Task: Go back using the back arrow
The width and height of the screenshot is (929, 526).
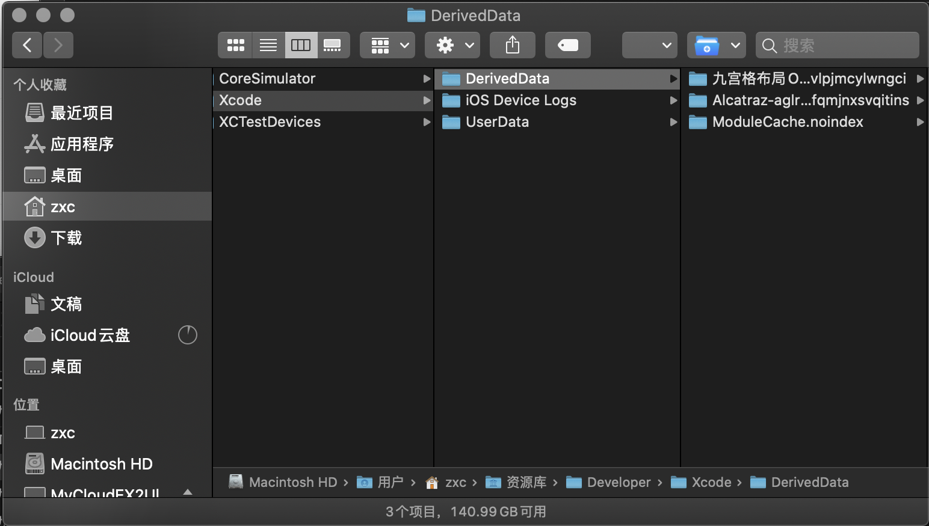Action: [26, 45]
